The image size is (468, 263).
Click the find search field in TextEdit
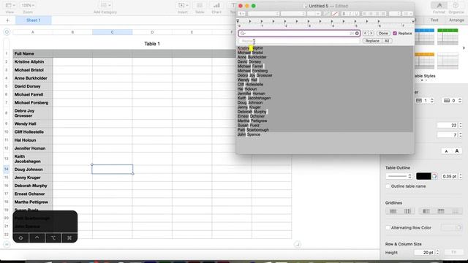(x=298, y=34)
